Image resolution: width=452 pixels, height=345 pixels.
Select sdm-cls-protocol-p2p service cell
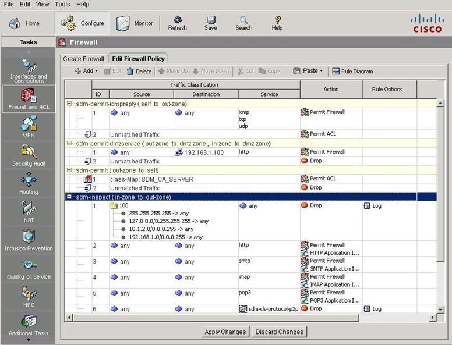pos(269,309)
